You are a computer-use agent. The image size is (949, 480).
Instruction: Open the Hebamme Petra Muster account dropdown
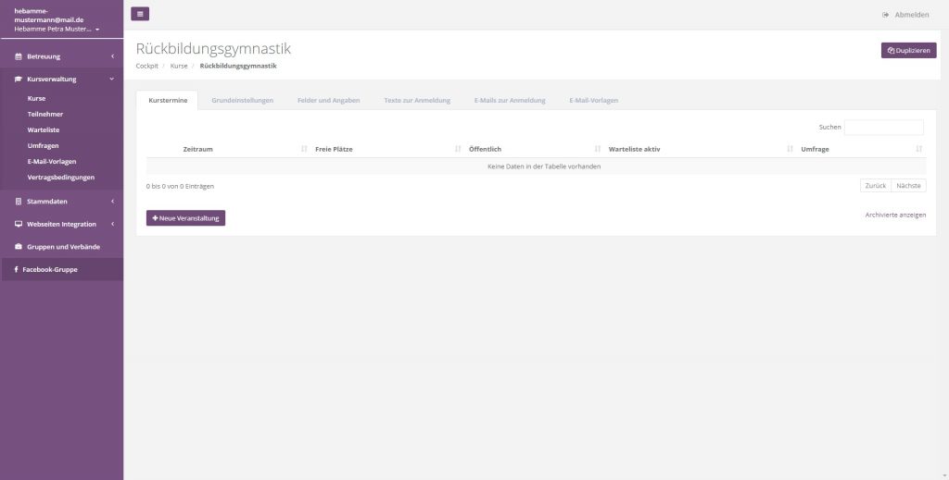click(x=57, y=29)
